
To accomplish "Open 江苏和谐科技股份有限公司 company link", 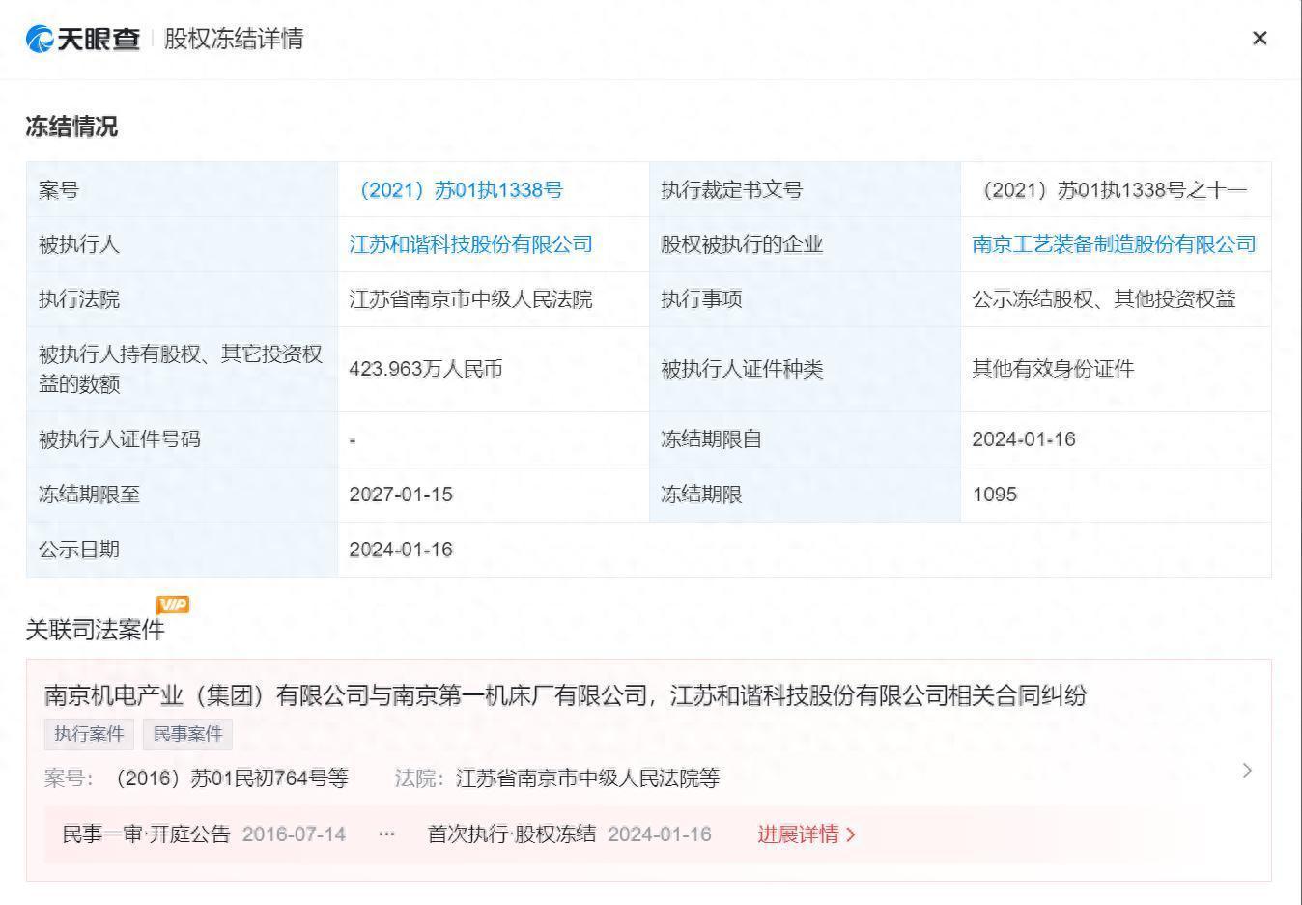I will pyautogui.click(x=470, y=245).
